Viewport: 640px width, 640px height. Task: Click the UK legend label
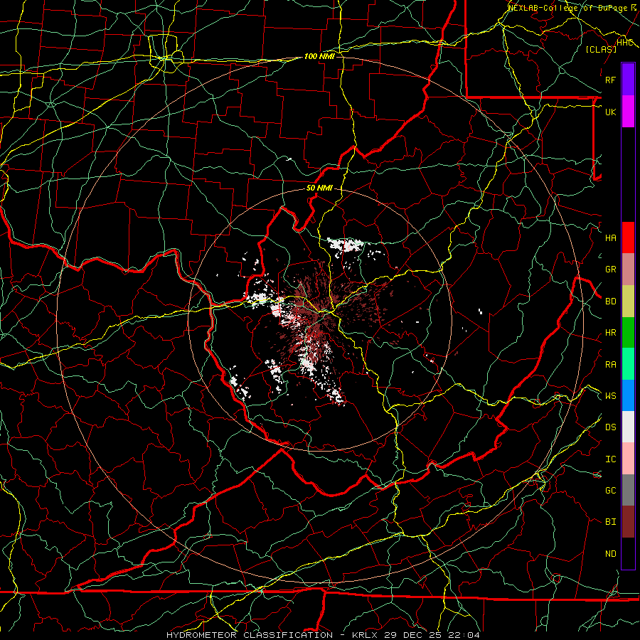pyautogui.click(x=611, y=112)
